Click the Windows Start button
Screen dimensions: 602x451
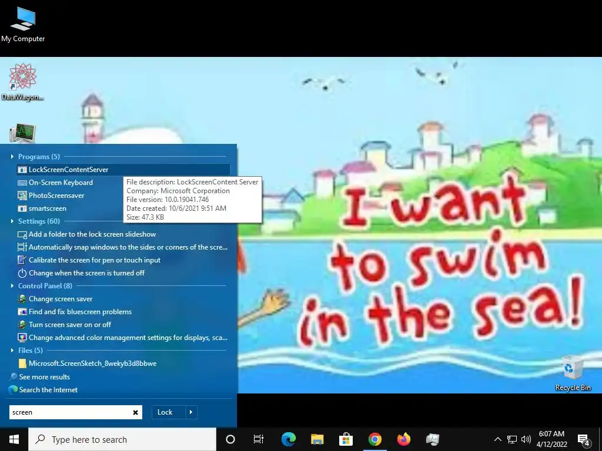click(x=14, y=439)
